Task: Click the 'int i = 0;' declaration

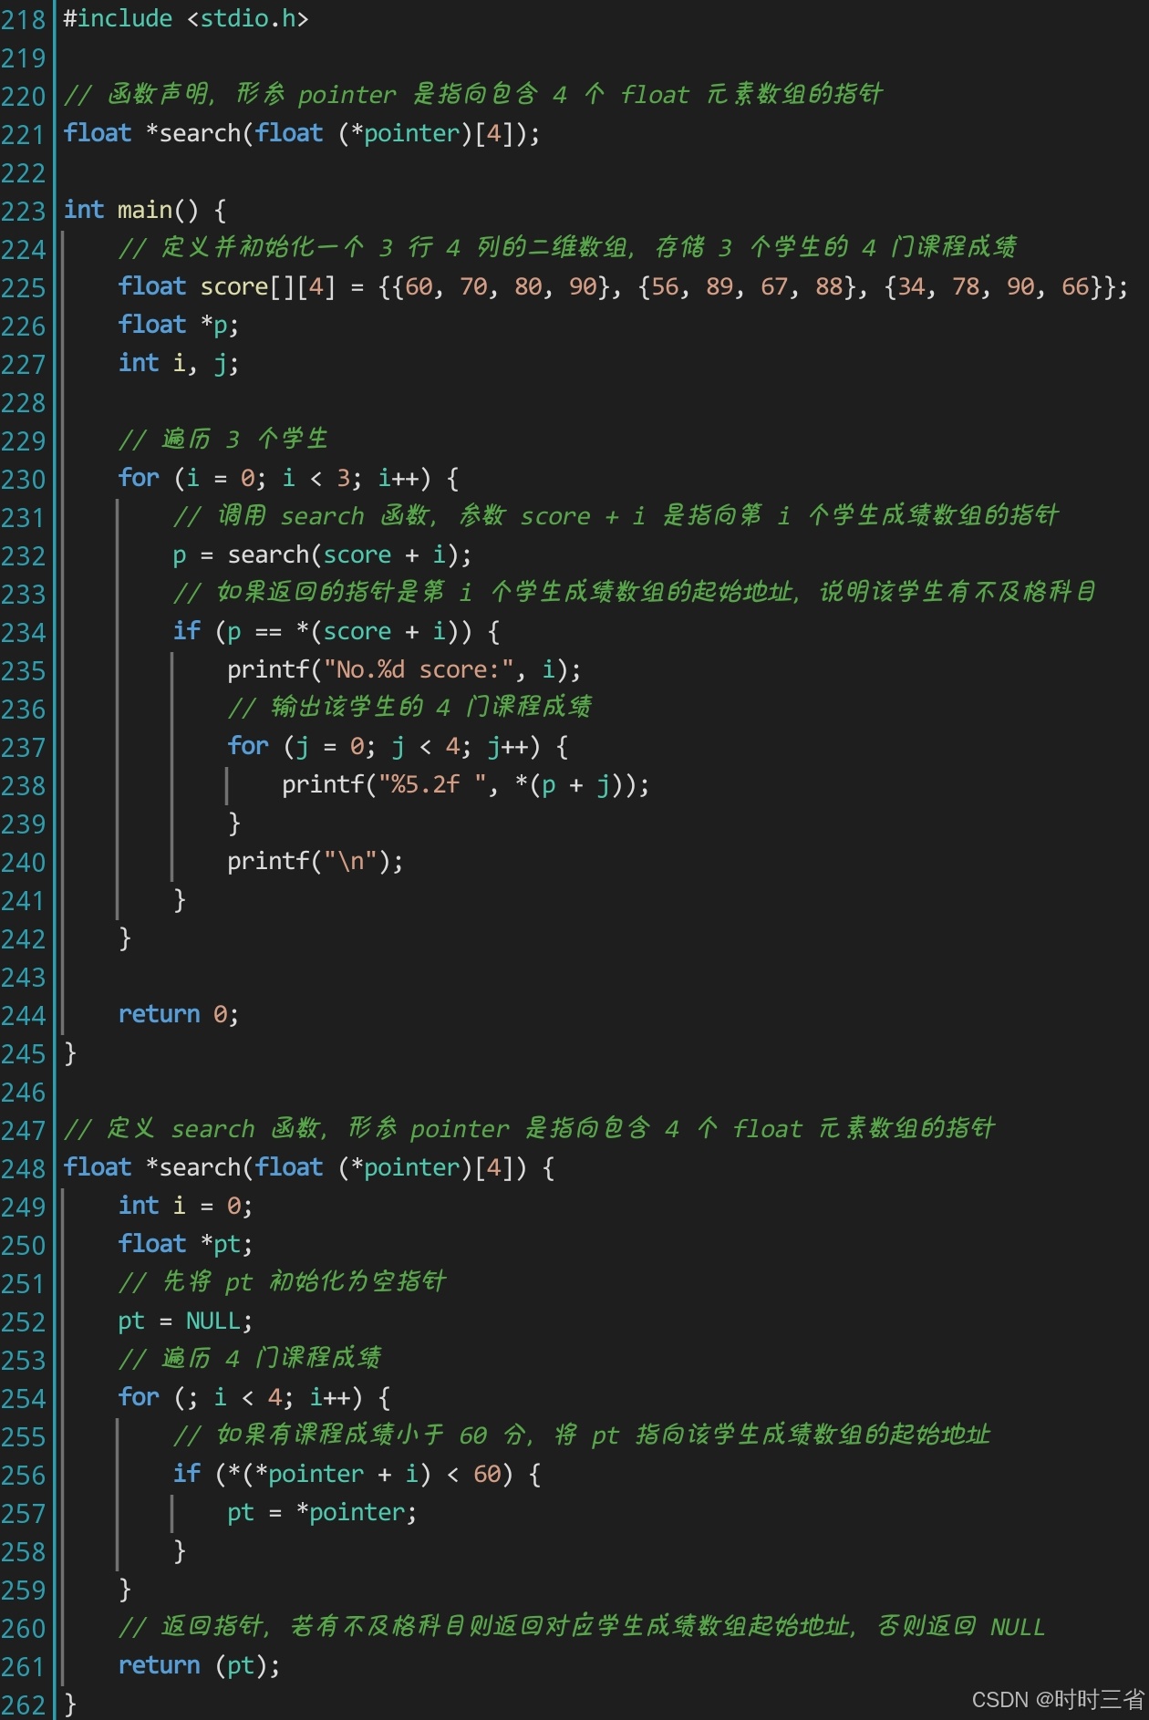Action: coord(186,1207)
